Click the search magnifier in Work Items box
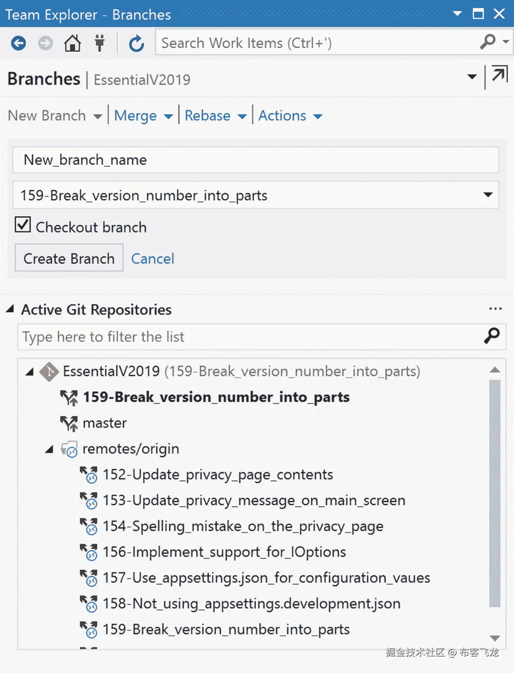Screen dimensions: 514x673 pos(488,42)
